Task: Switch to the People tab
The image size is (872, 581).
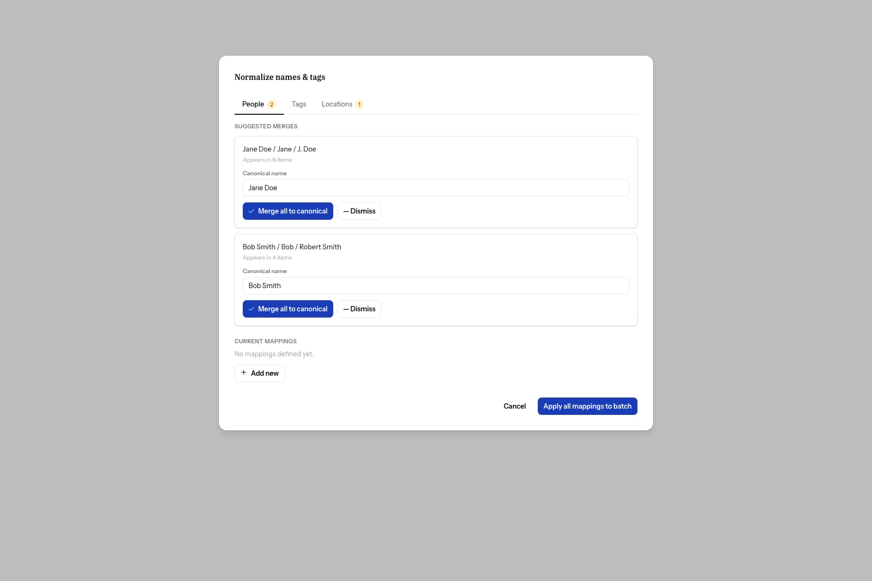Action: [253, 104]
